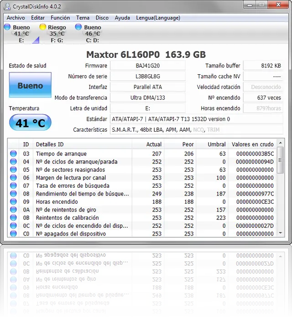Click raw value 0000000CE3C
Image resolution: width=292 pixels, height=318 pixels.
click(255, 202)
